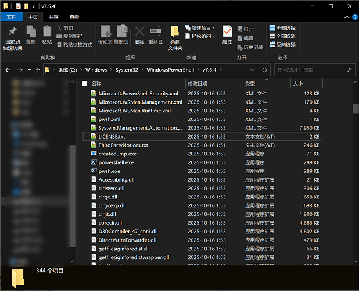Switch to the Home (主页) tab
This screenshot has height=291, width=359.
tap(33, 17)
